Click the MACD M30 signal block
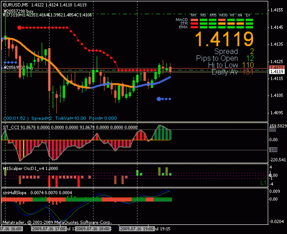Screen dimensions: 287x234 [222, 20]
